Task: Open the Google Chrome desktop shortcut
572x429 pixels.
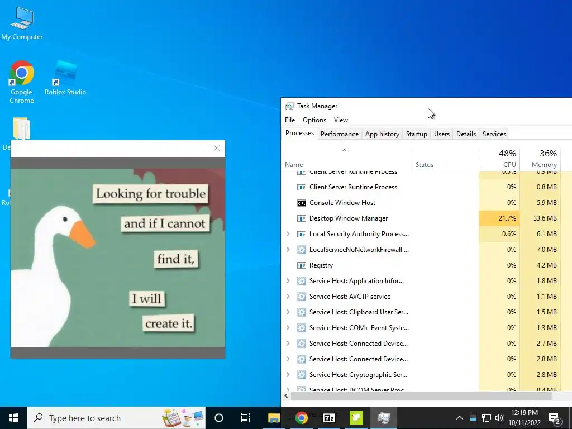Action: [22, 82]
